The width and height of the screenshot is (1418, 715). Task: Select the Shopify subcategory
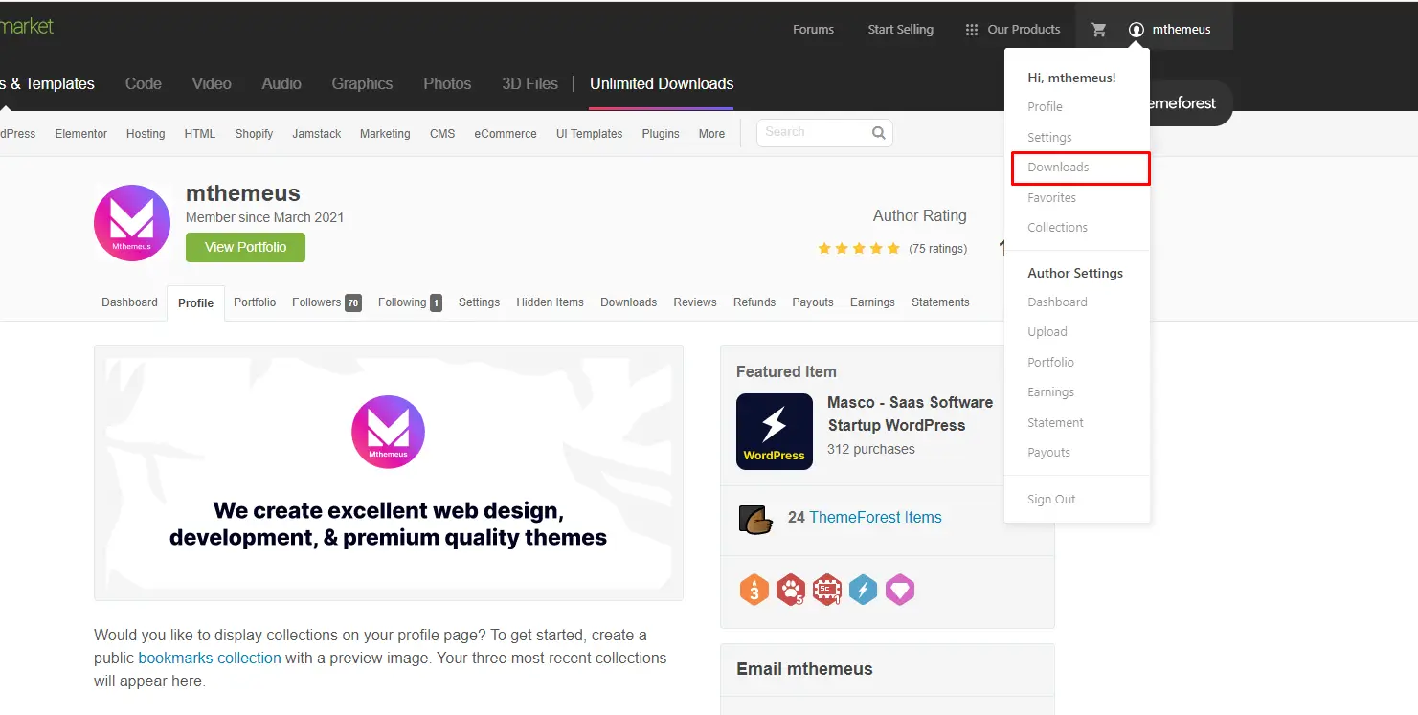(x=254, y=134)
